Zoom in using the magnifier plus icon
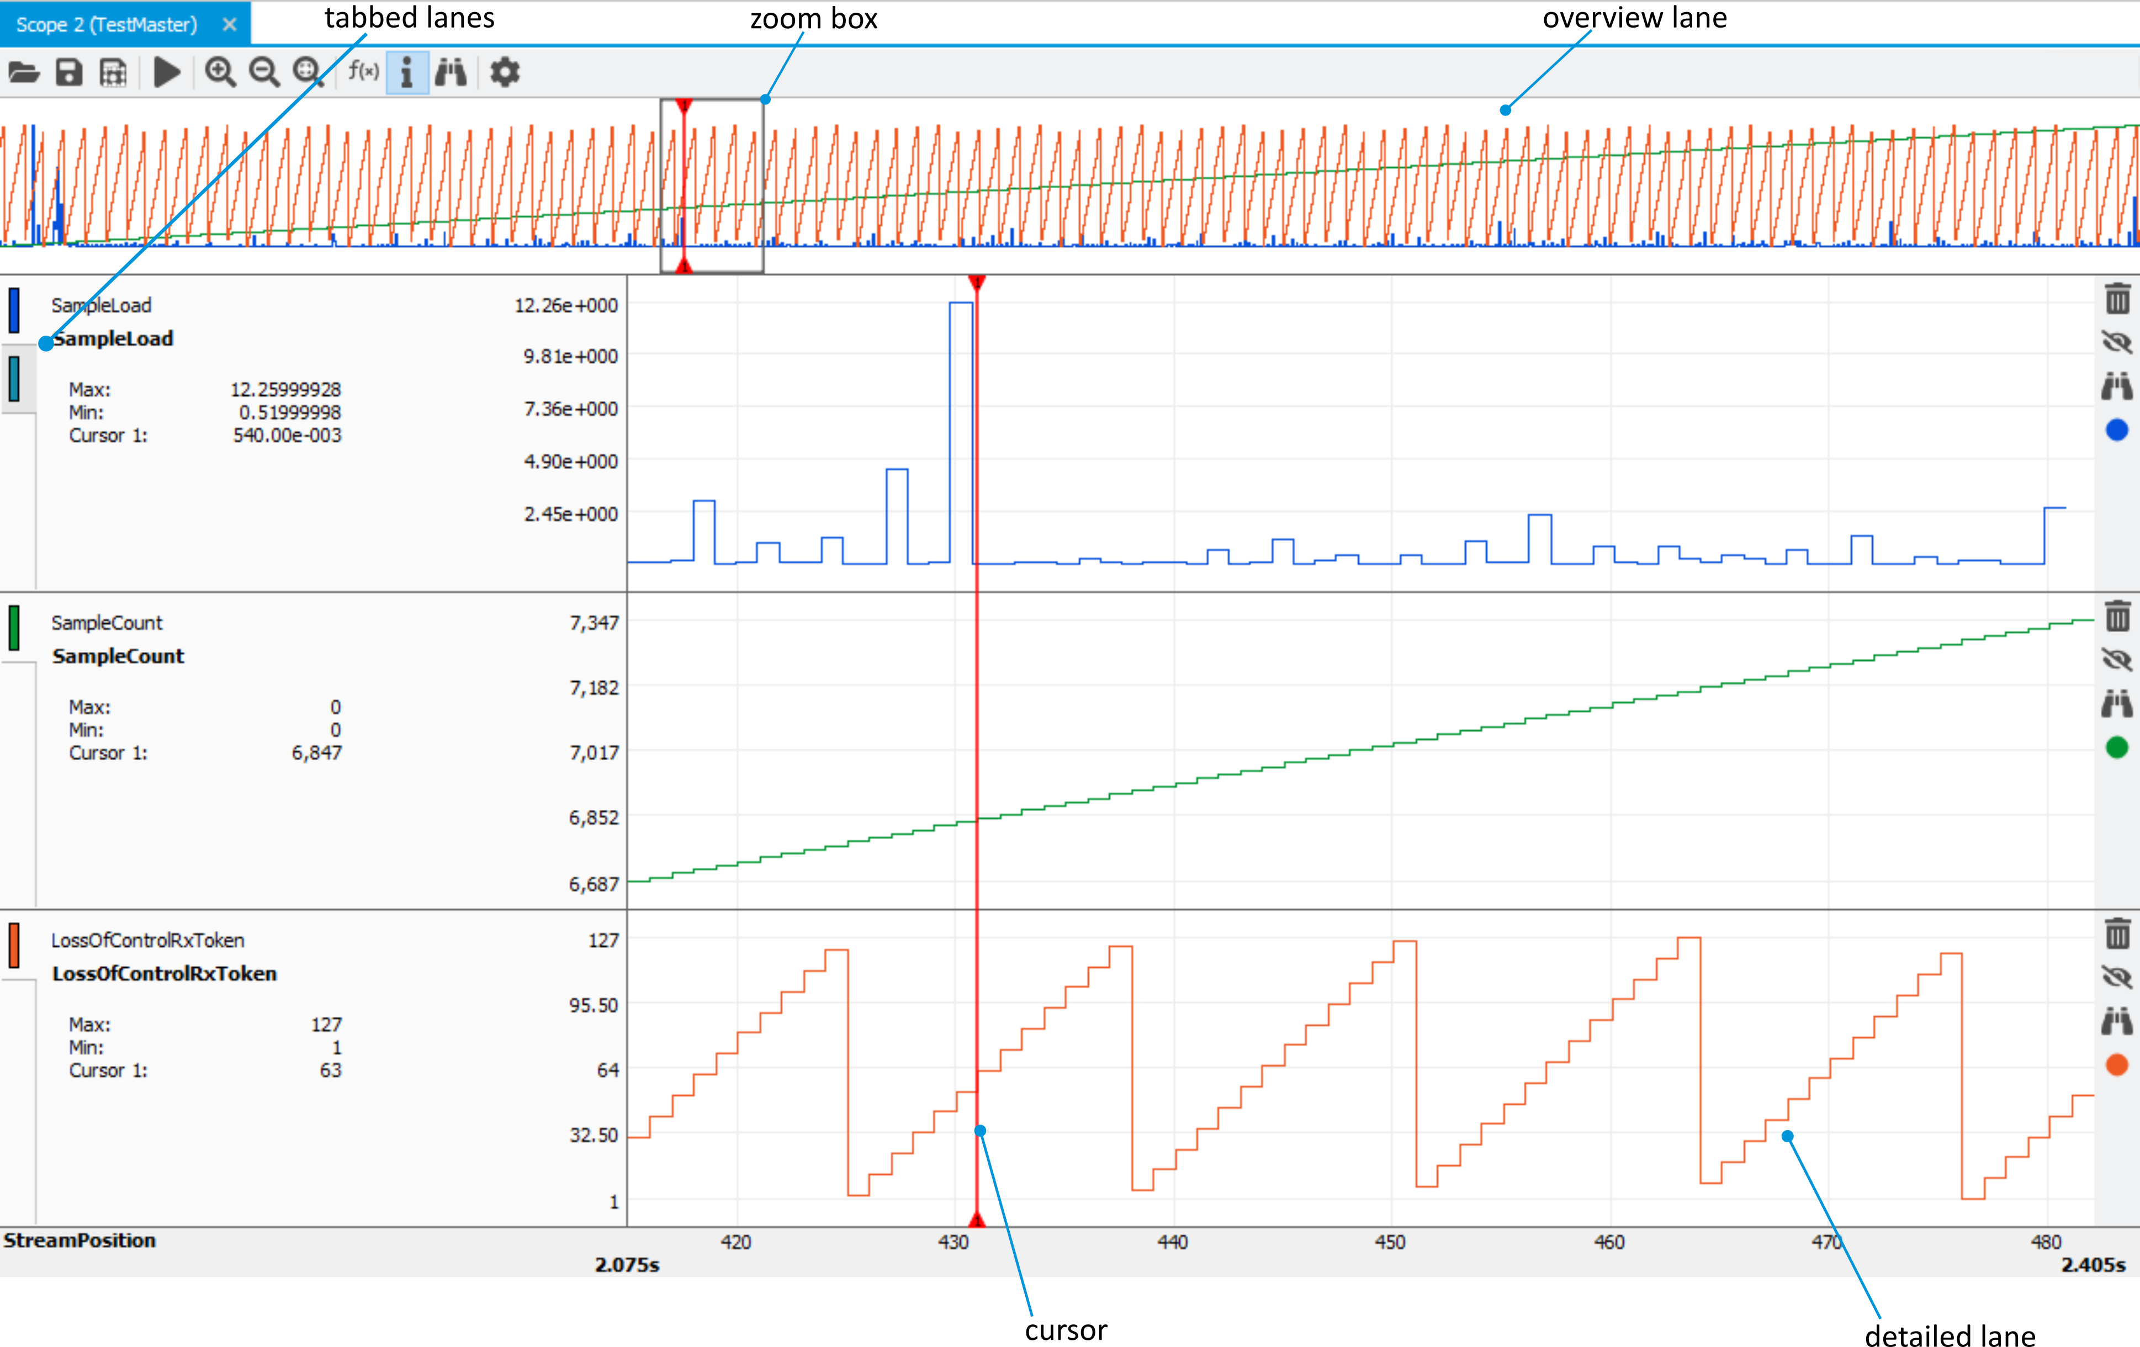 220,72
